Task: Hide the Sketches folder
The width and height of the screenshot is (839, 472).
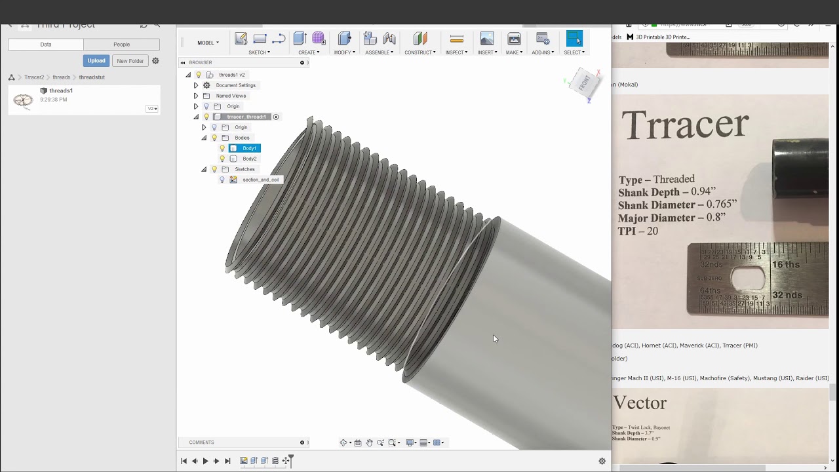Action: click(x=214, y=169)
